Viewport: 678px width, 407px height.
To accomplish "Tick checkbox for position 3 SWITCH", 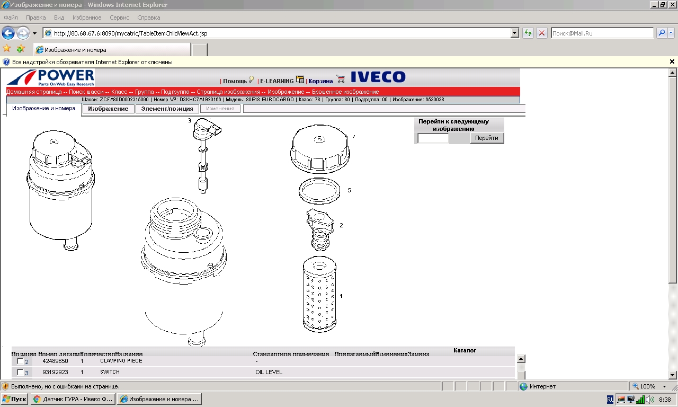I will pos(20,372).
